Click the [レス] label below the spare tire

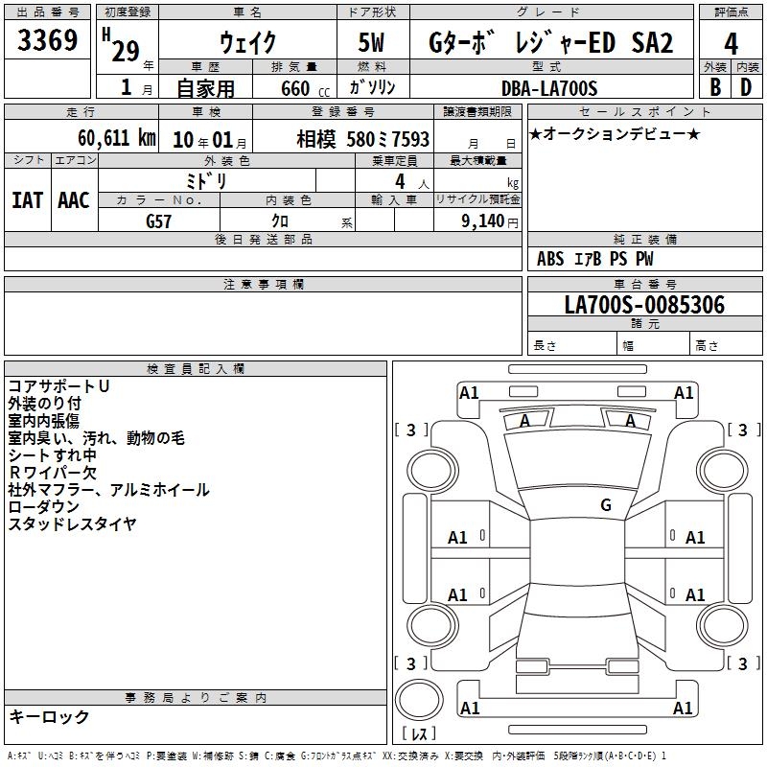point(418,734)
